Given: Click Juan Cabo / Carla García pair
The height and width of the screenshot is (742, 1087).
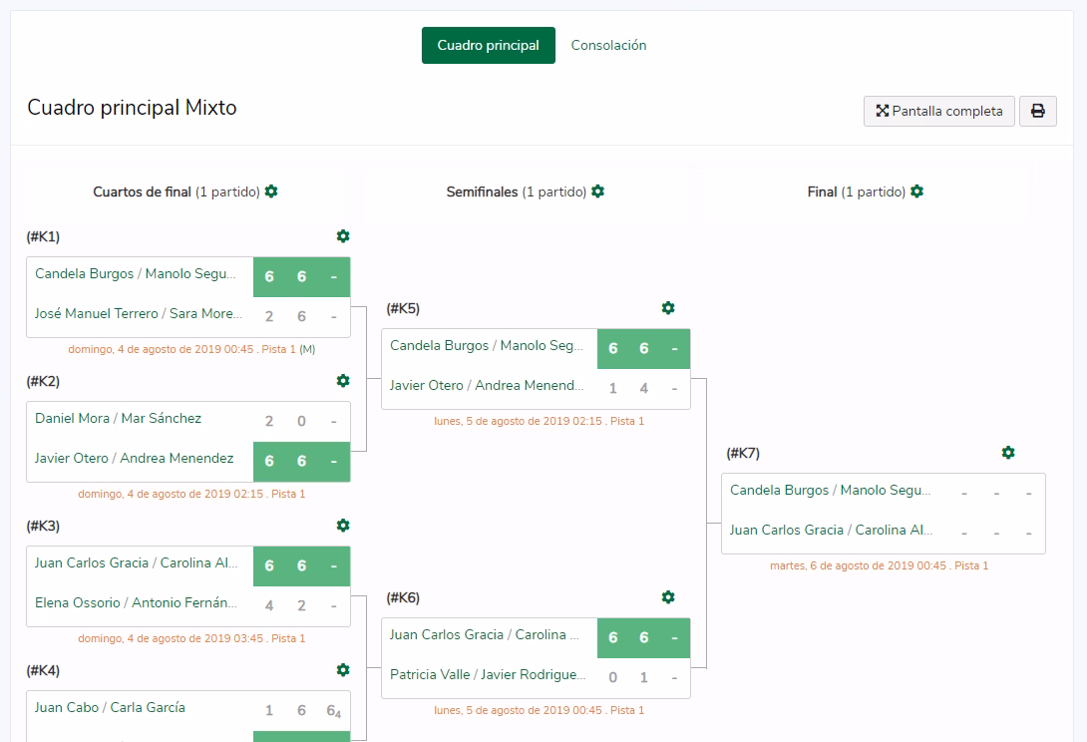Looking at the screenshot, I should coord(110,707).
